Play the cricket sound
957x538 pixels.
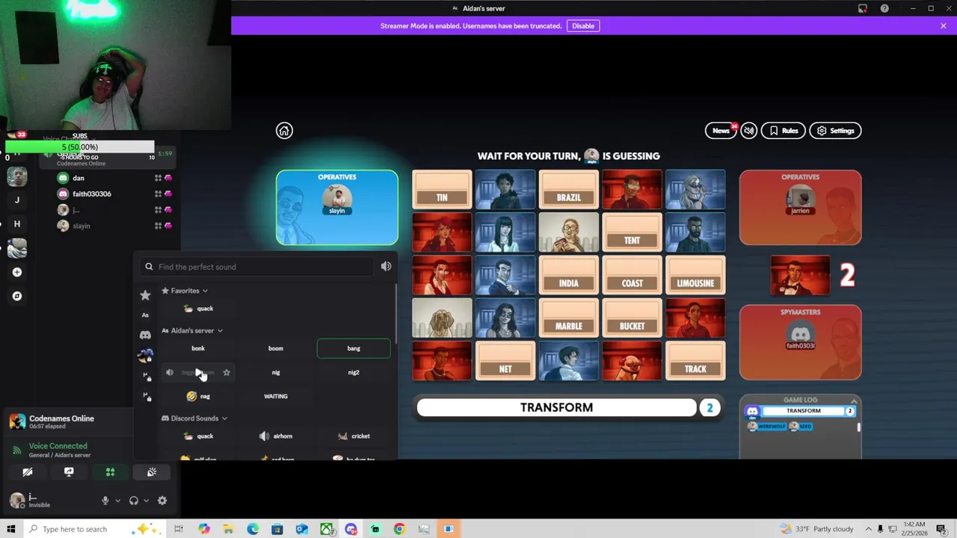354,436
